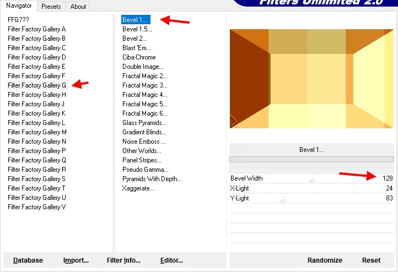Choose the Blast 'Em... filter

137,48
